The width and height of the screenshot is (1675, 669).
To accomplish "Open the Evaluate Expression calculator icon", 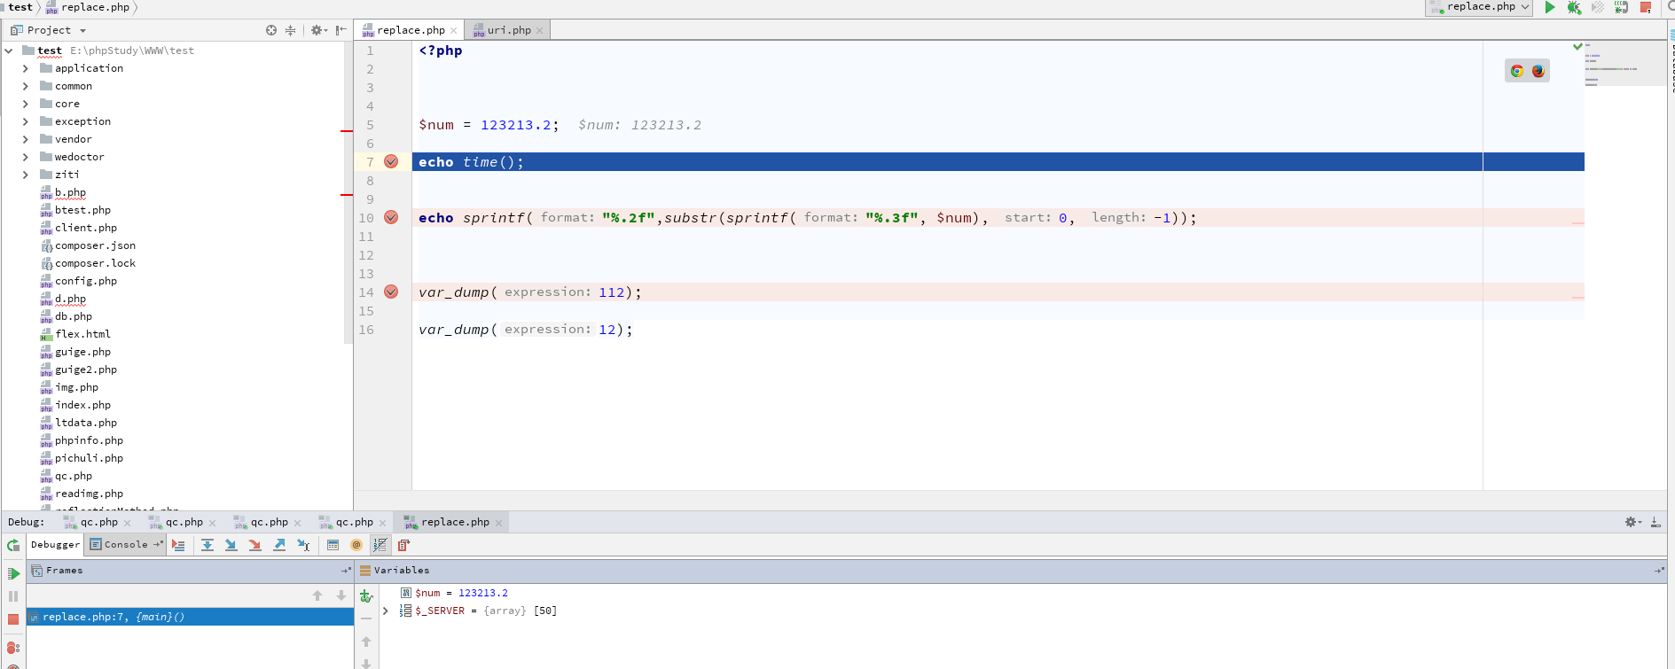I will [x=333, y=545].
